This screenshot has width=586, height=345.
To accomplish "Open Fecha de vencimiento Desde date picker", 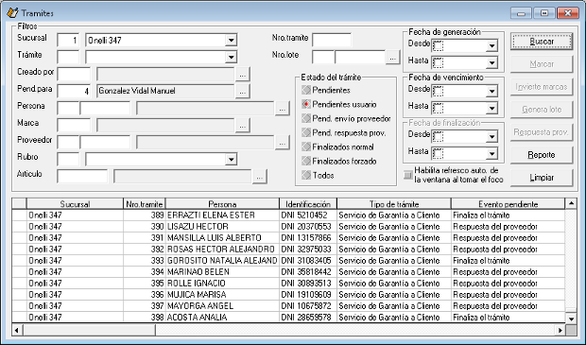I will tap(492, 91).
